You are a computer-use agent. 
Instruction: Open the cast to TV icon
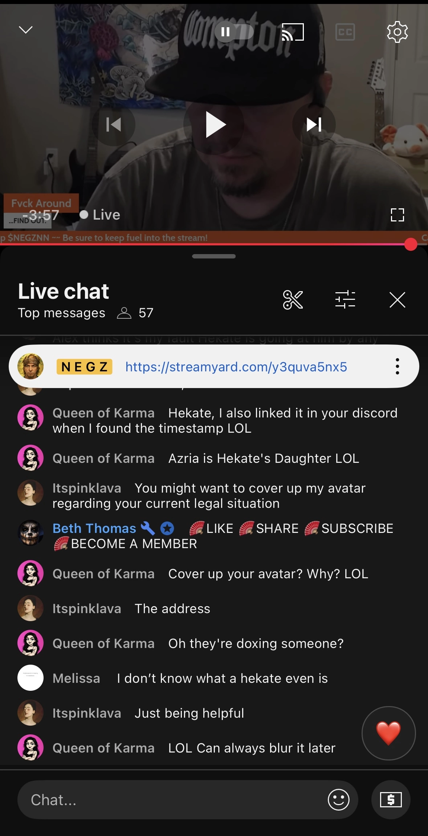click(293, 32)
